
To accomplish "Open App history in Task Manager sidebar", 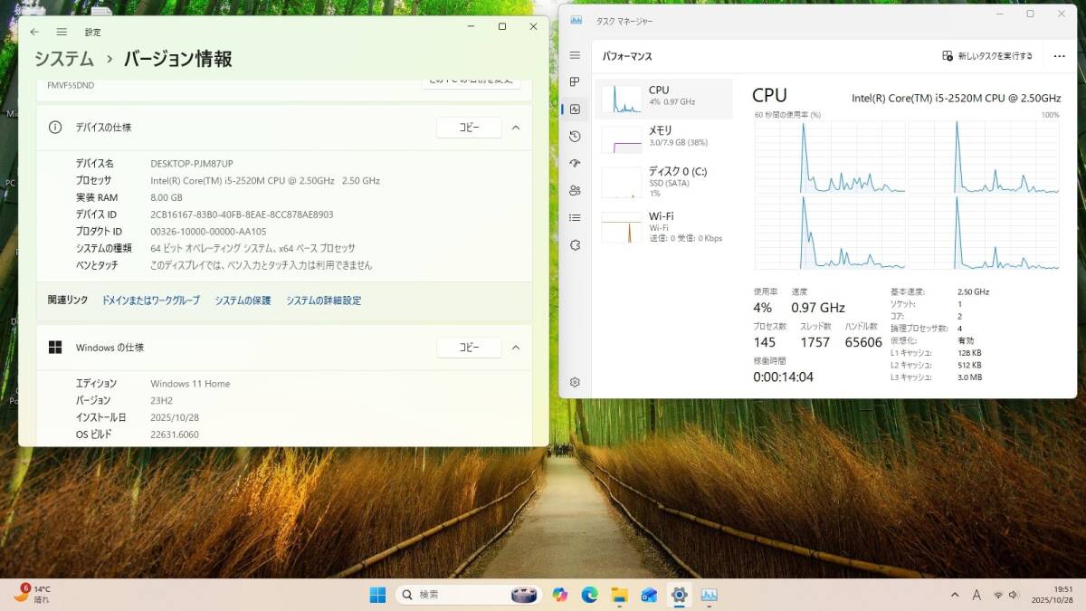I will 575,137.
